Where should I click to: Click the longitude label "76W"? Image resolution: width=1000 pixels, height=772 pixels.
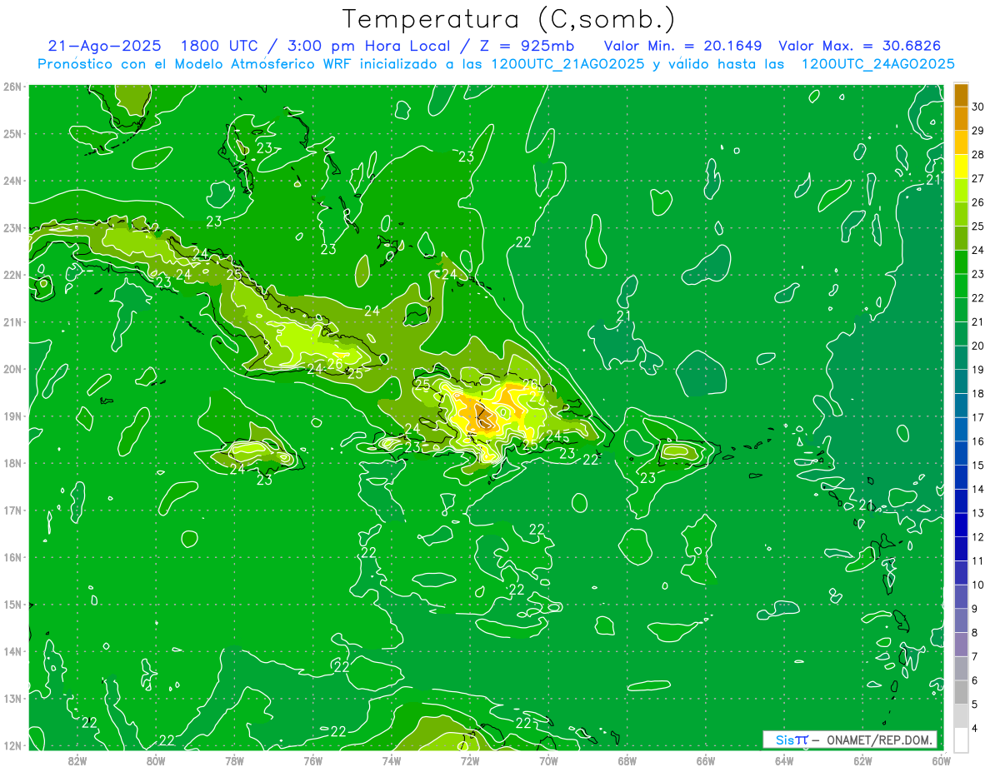tap(312, 760)
